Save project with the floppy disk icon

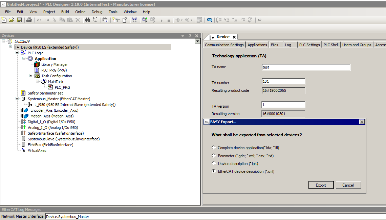pyautogui.click(x=19, y=20)
